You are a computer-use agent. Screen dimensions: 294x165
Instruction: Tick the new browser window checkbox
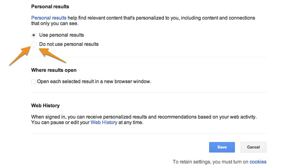[x=33, y=82]
